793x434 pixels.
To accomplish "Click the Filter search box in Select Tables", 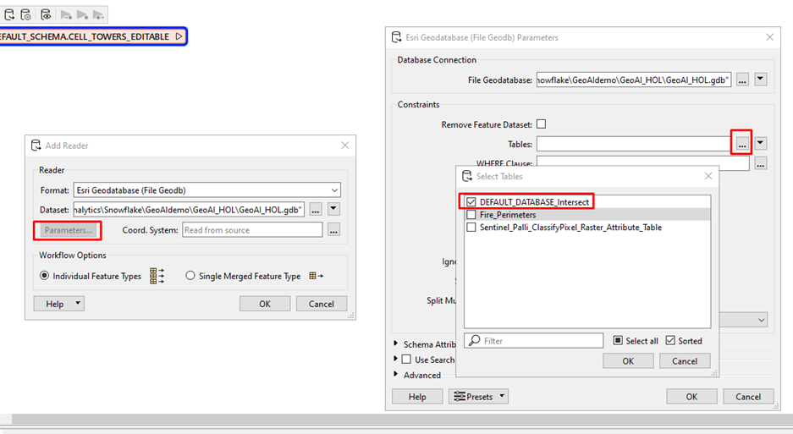I will pyautogui.click(x=533, y=341).
